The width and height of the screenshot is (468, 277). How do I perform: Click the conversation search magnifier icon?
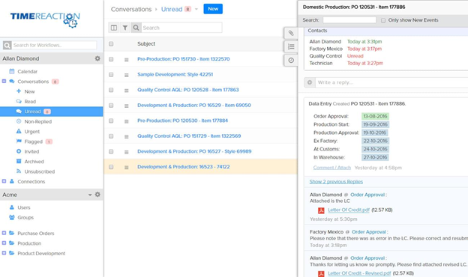tap(136, 28)
